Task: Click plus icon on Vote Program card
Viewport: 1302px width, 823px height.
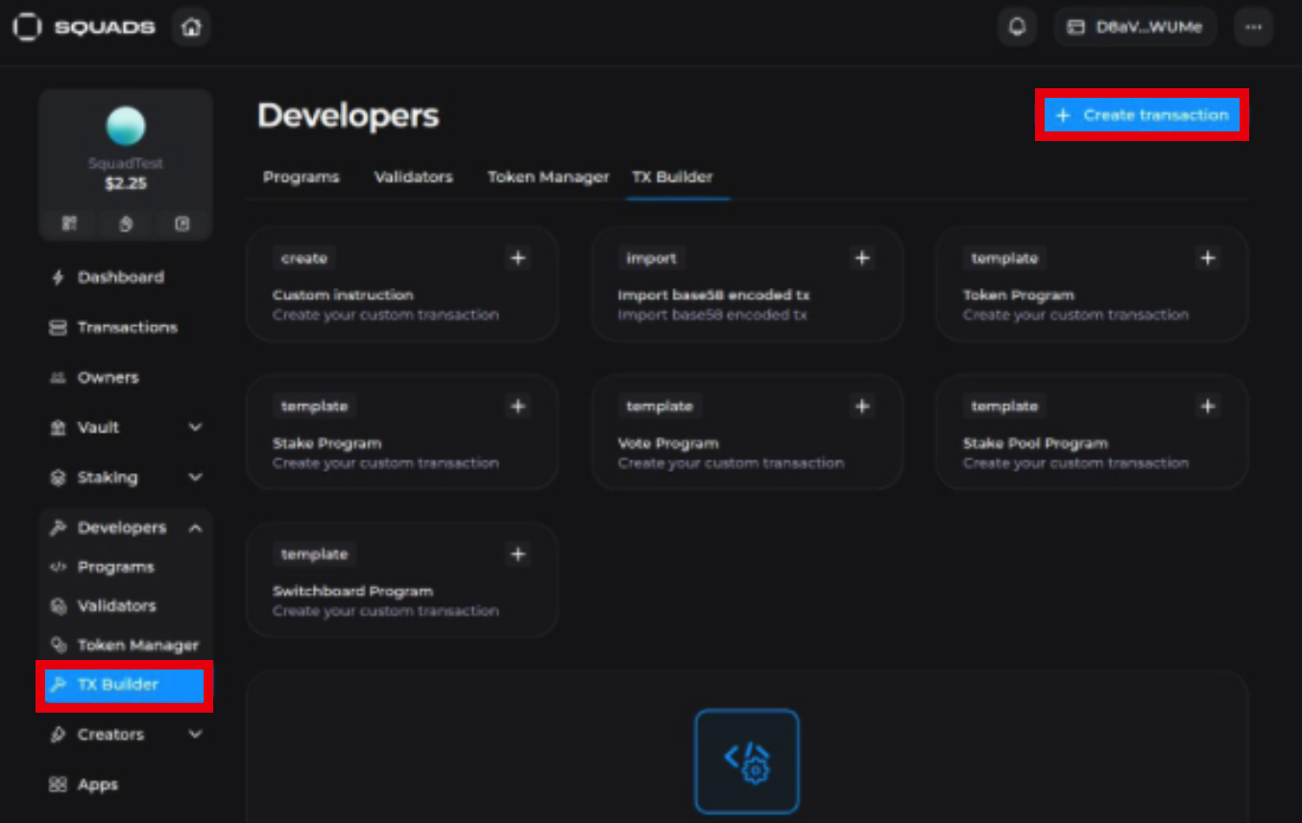Action: point(862,407)
